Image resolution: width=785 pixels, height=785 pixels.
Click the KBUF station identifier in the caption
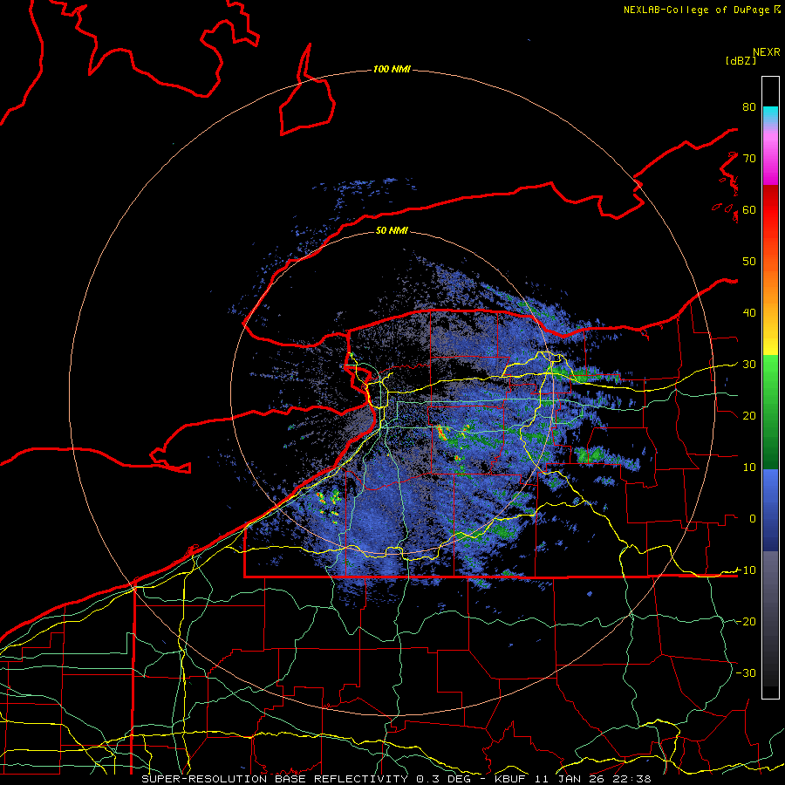coord(509,779)
